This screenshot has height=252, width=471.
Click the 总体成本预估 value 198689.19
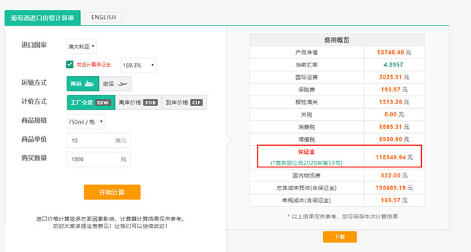click(390, 187)
